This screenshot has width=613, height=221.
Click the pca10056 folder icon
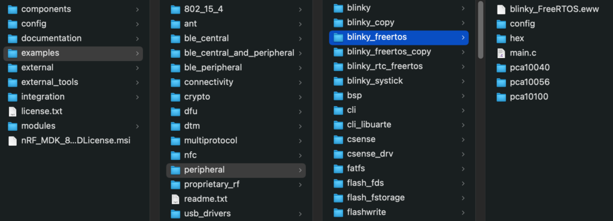[x=501, y=82]
